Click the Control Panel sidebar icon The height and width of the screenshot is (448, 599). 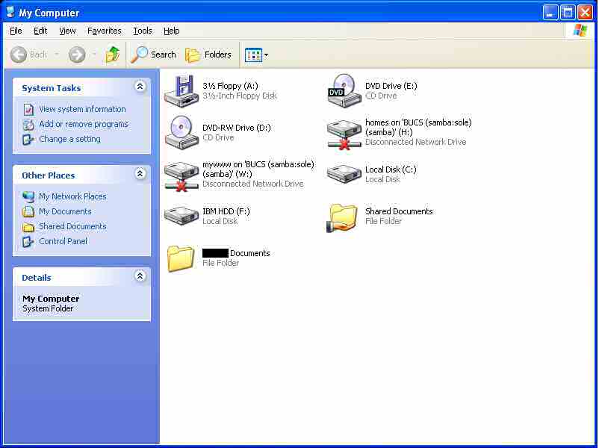coord(28,241)
